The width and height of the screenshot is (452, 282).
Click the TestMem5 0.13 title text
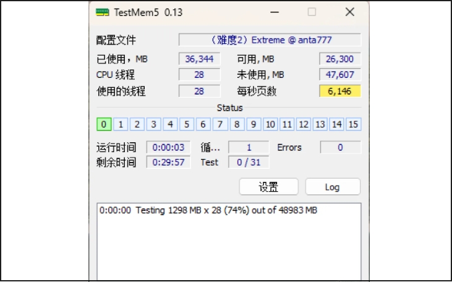[148, 12]
